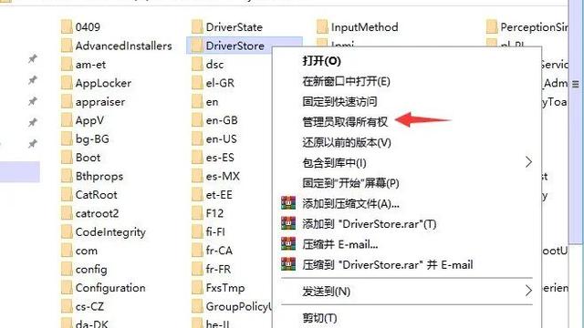Select the catroot2 folder name

97,213
